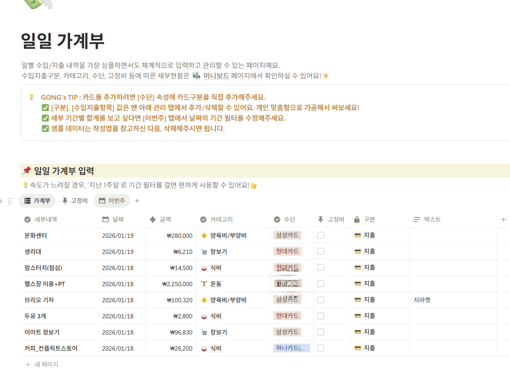Click the card icon in 생리대 row 구분

click(x=357, y=251)
